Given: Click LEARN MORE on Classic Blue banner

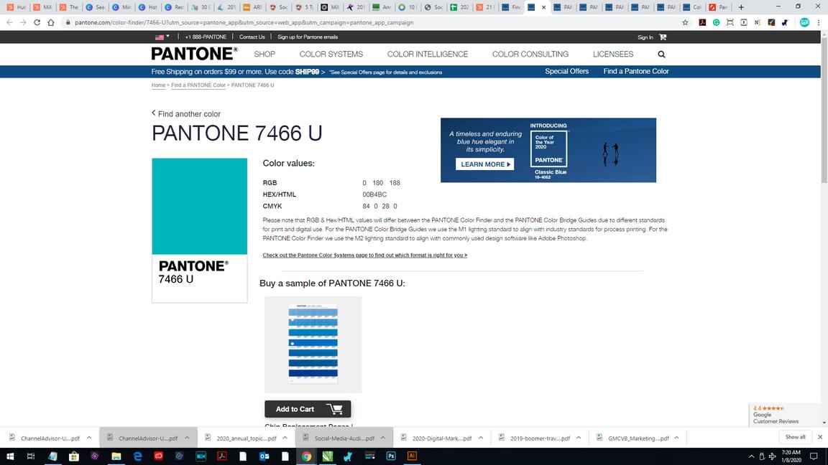Looking at the screenshot, I should (x=484, y=164).
